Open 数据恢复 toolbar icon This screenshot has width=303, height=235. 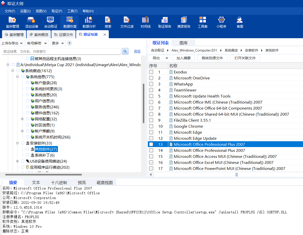tap(70, 22)
